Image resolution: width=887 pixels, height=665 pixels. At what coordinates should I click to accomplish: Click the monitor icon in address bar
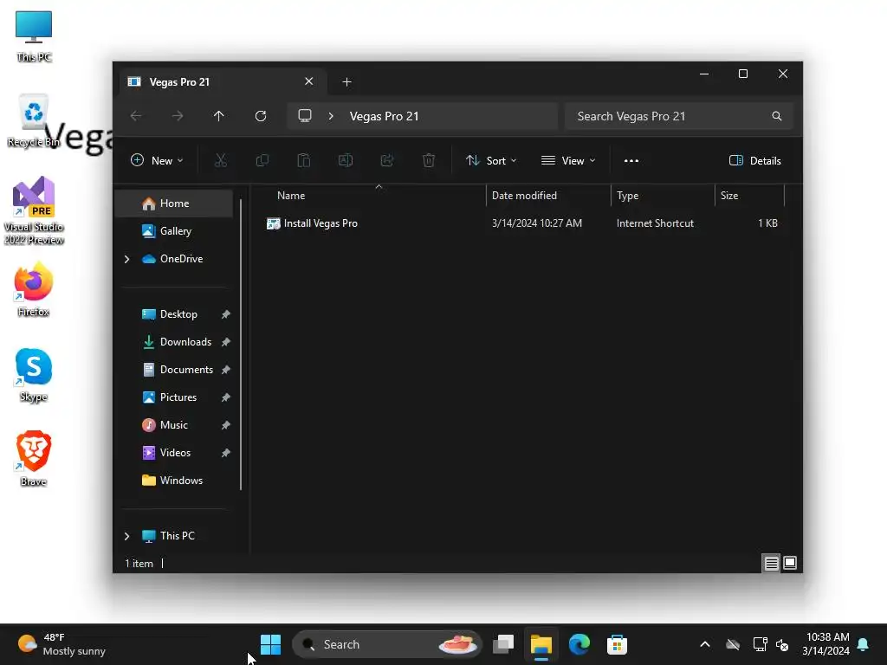(305, 116)
